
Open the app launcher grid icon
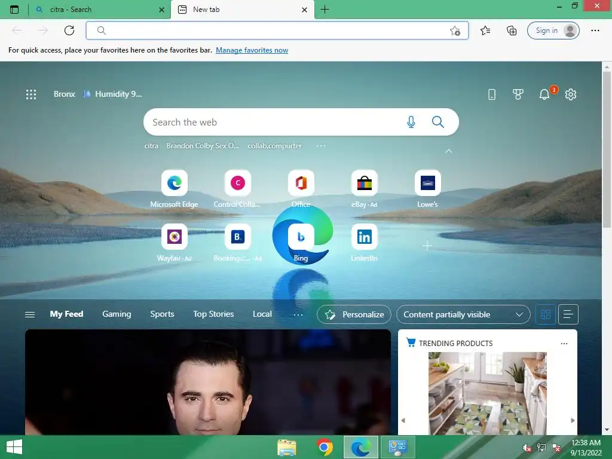coord(31,94)
